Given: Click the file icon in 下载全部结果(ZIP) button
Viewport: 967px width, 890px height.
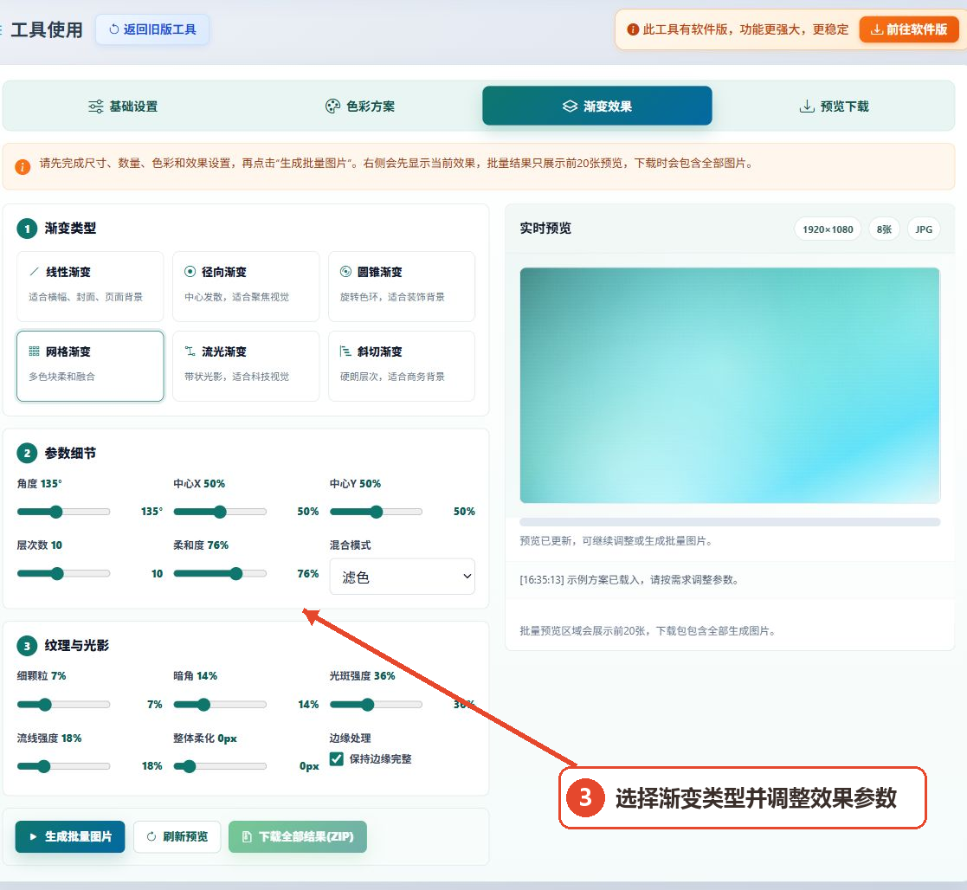Looking at the screenshot, I should pyautogui.click(x=247, y=837).
